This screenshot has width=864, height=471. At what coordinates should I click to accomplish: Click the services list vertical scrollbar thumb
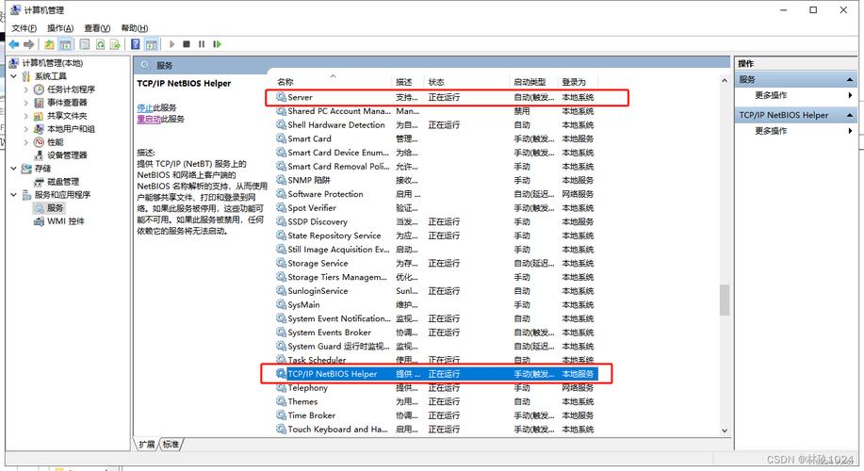(725, 300)
